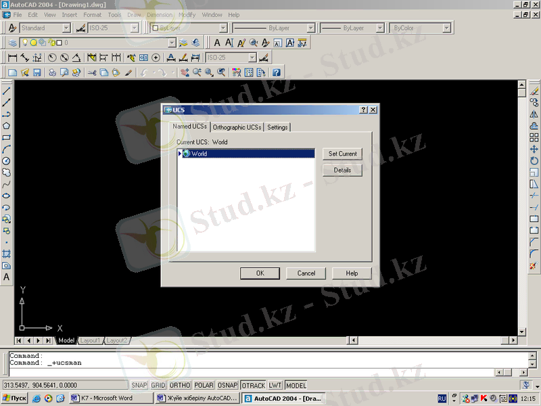This screenshot has height=406, width=541.
Task: Select the World UCS list entry
Action: tap(246, 154)
